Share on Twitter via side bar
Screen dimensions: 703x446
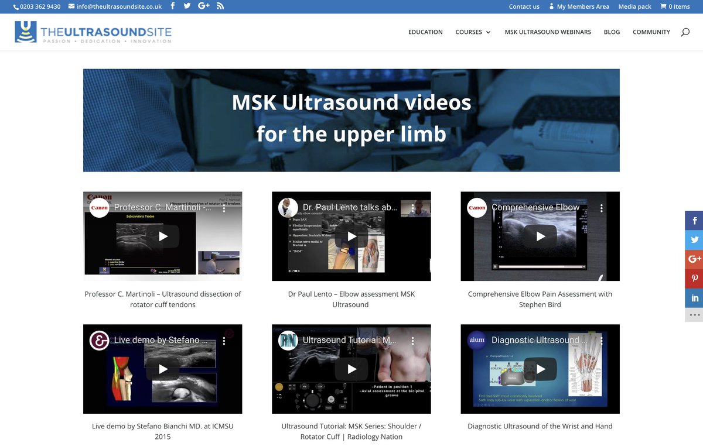pos(694,240)
